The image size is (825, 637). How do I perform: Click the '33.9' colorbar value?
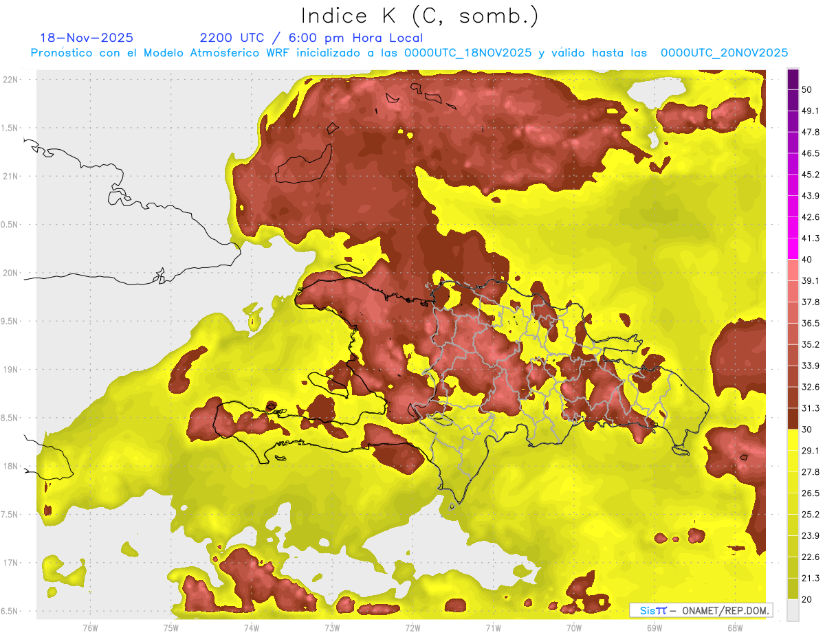click(811, 366)
